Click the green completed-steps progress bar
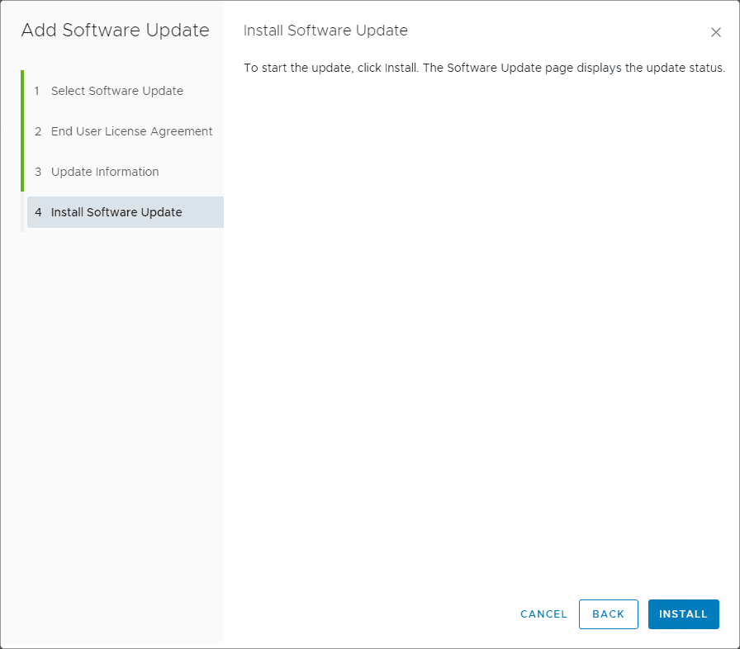740x649 pixels. [22, 130]
